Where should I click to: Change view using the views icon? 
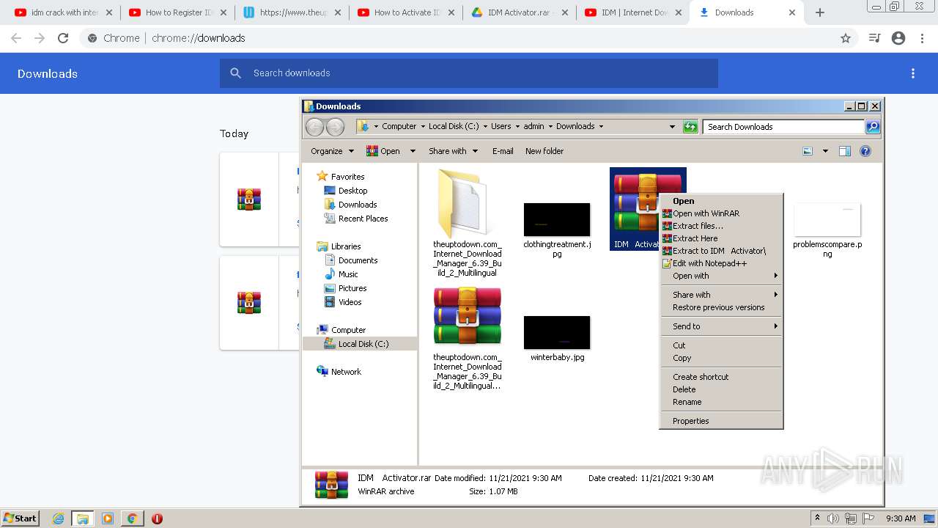pyautogui.click(x=808, y=151)
